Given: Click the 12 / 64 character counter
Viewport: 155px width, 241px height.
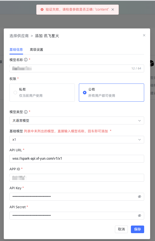Looking at the screenshot, I should pyautogui.click(x=136, y=68).
